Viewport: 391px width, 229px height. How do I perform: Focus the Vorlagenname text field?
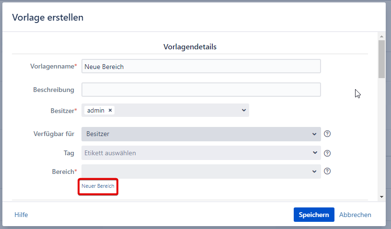pos(201,67)
